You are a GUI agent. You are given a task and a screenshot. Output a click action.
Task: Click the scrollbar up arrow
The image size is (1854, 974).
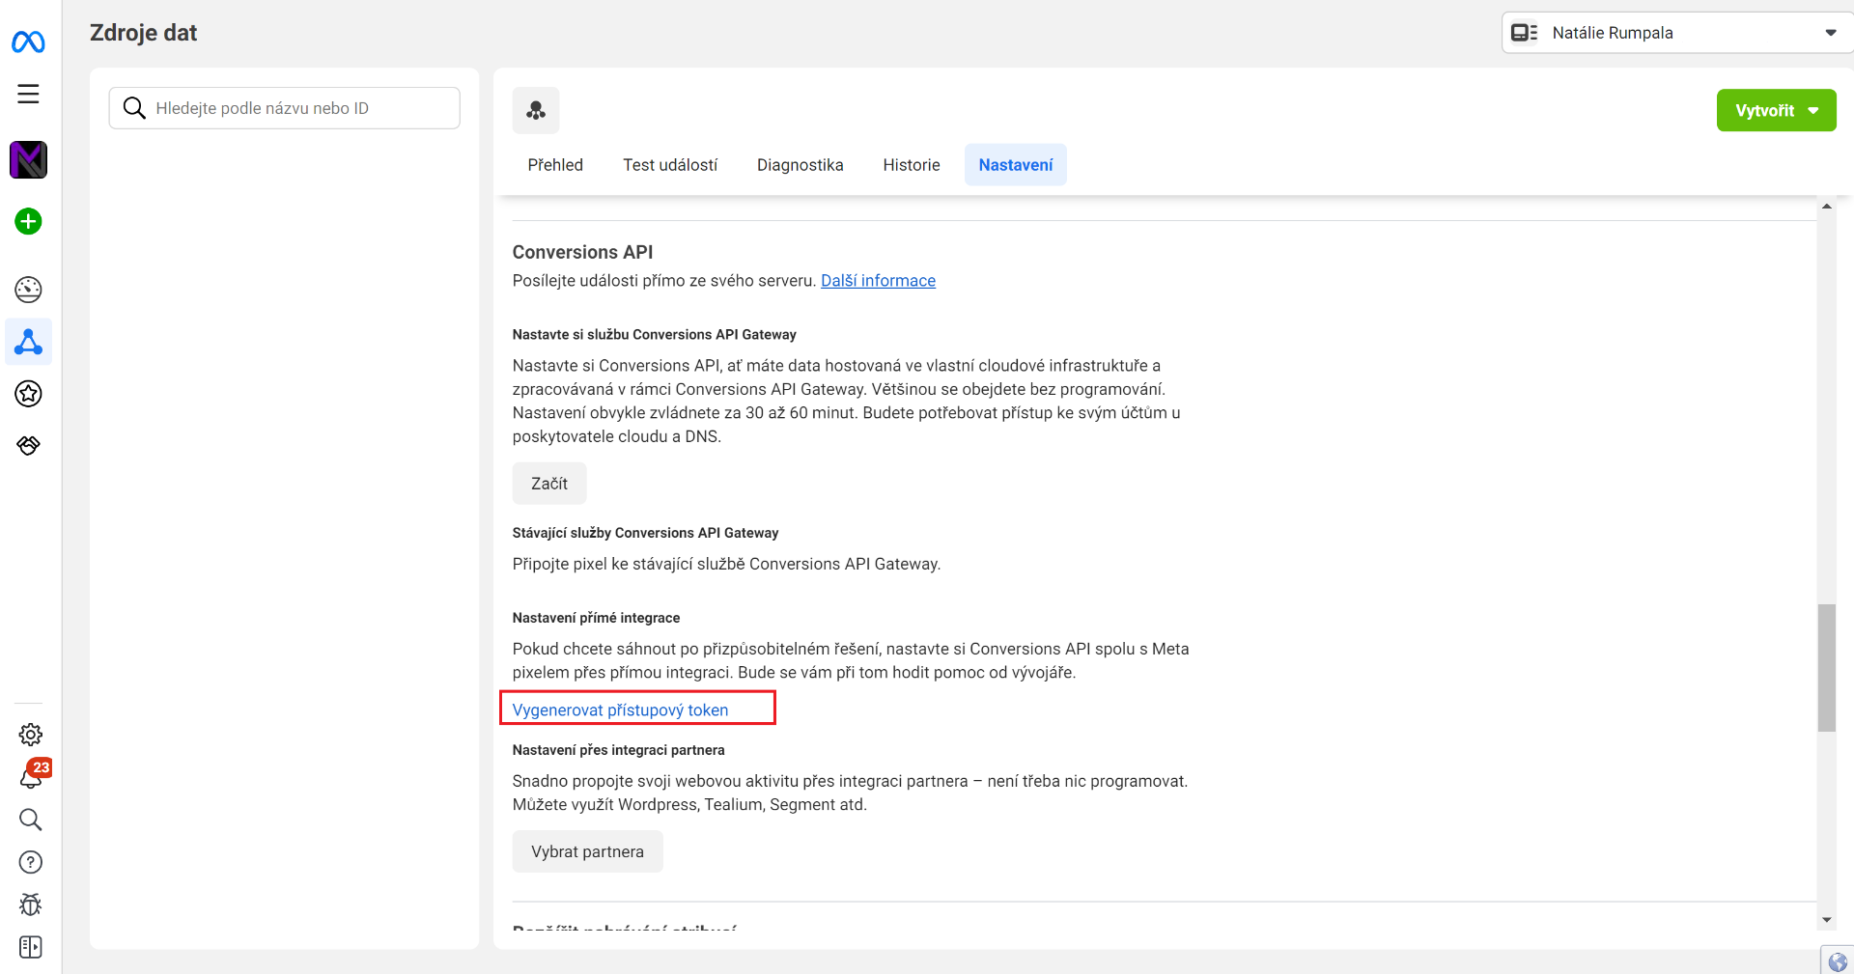click(x=1826, y=207)
